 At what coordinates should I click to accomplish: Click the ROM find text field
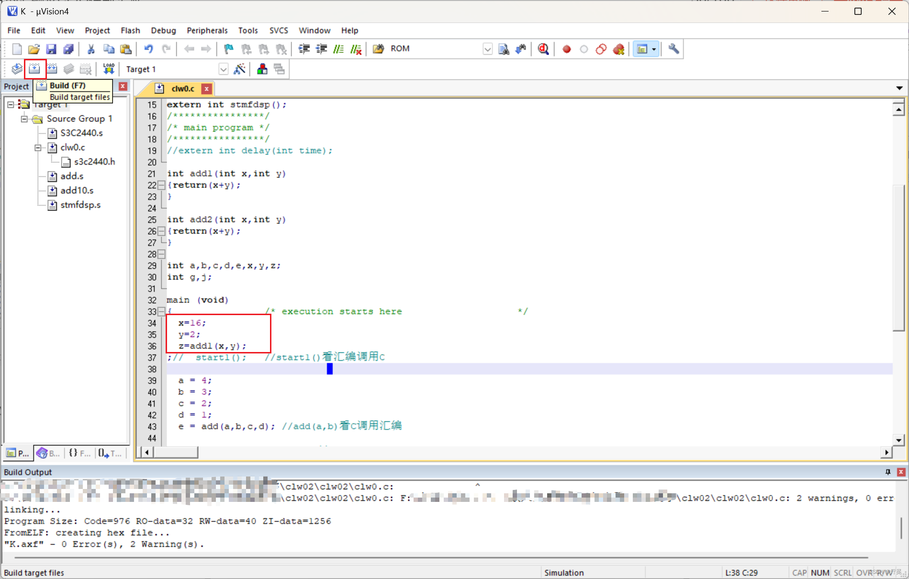pos(435,49)
